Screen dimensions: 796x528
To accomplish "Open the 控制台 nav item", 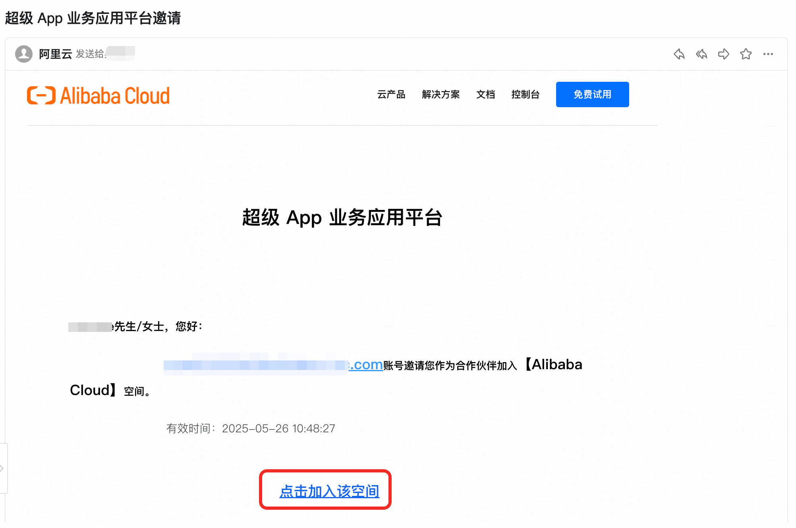I will (x=526, y=94).
